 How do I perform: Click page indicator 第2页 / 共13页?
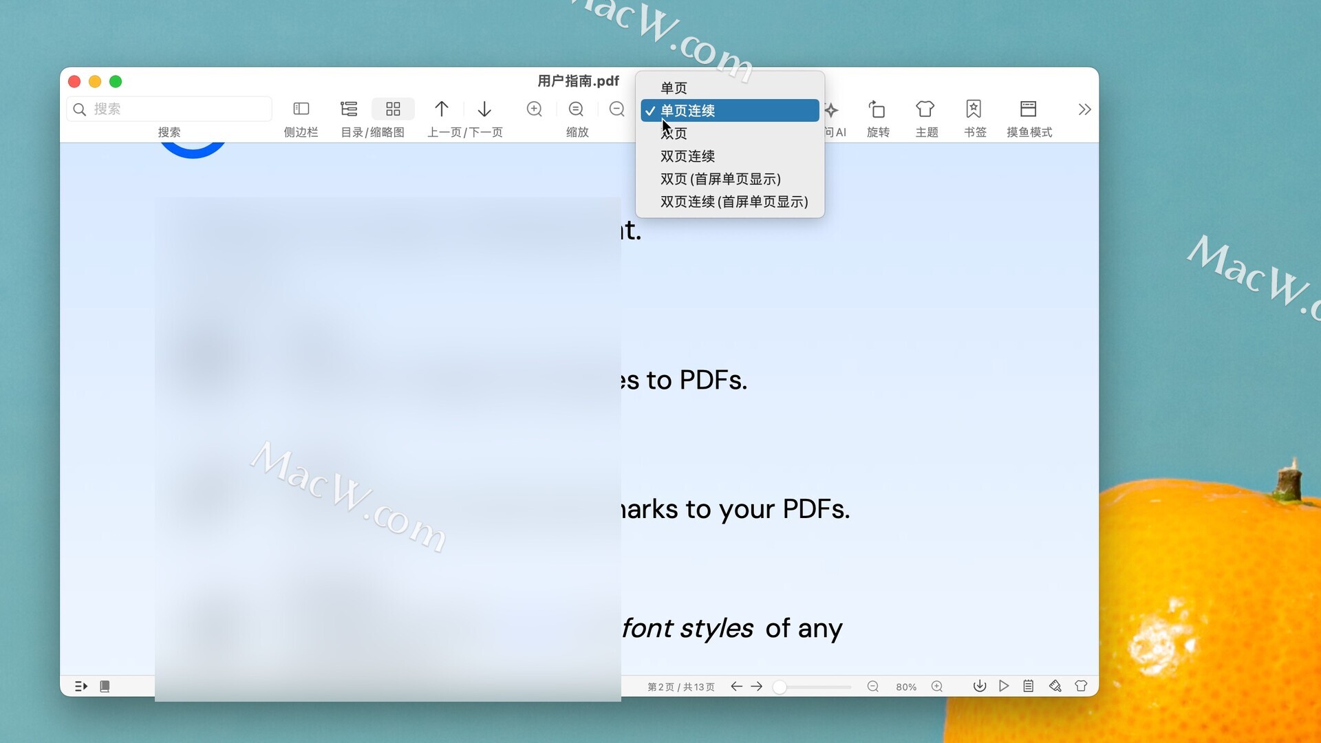click(x=681, y=687)
